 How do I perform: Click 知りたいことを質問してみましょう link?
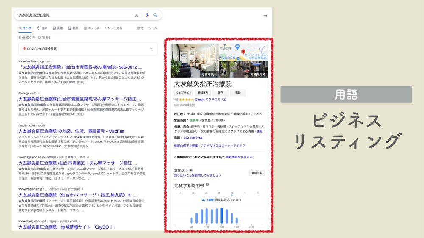pyautogui.click(x=198, y=176)
